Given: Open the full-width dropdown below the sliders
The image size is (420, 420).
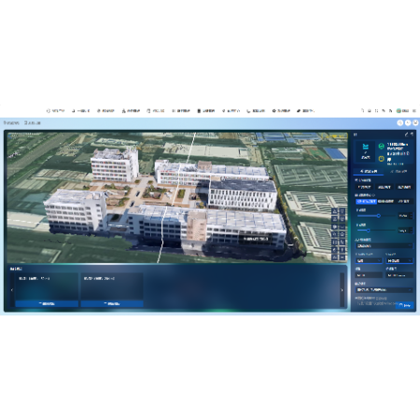Looking at the screenshot, I should tap(385, 245).
